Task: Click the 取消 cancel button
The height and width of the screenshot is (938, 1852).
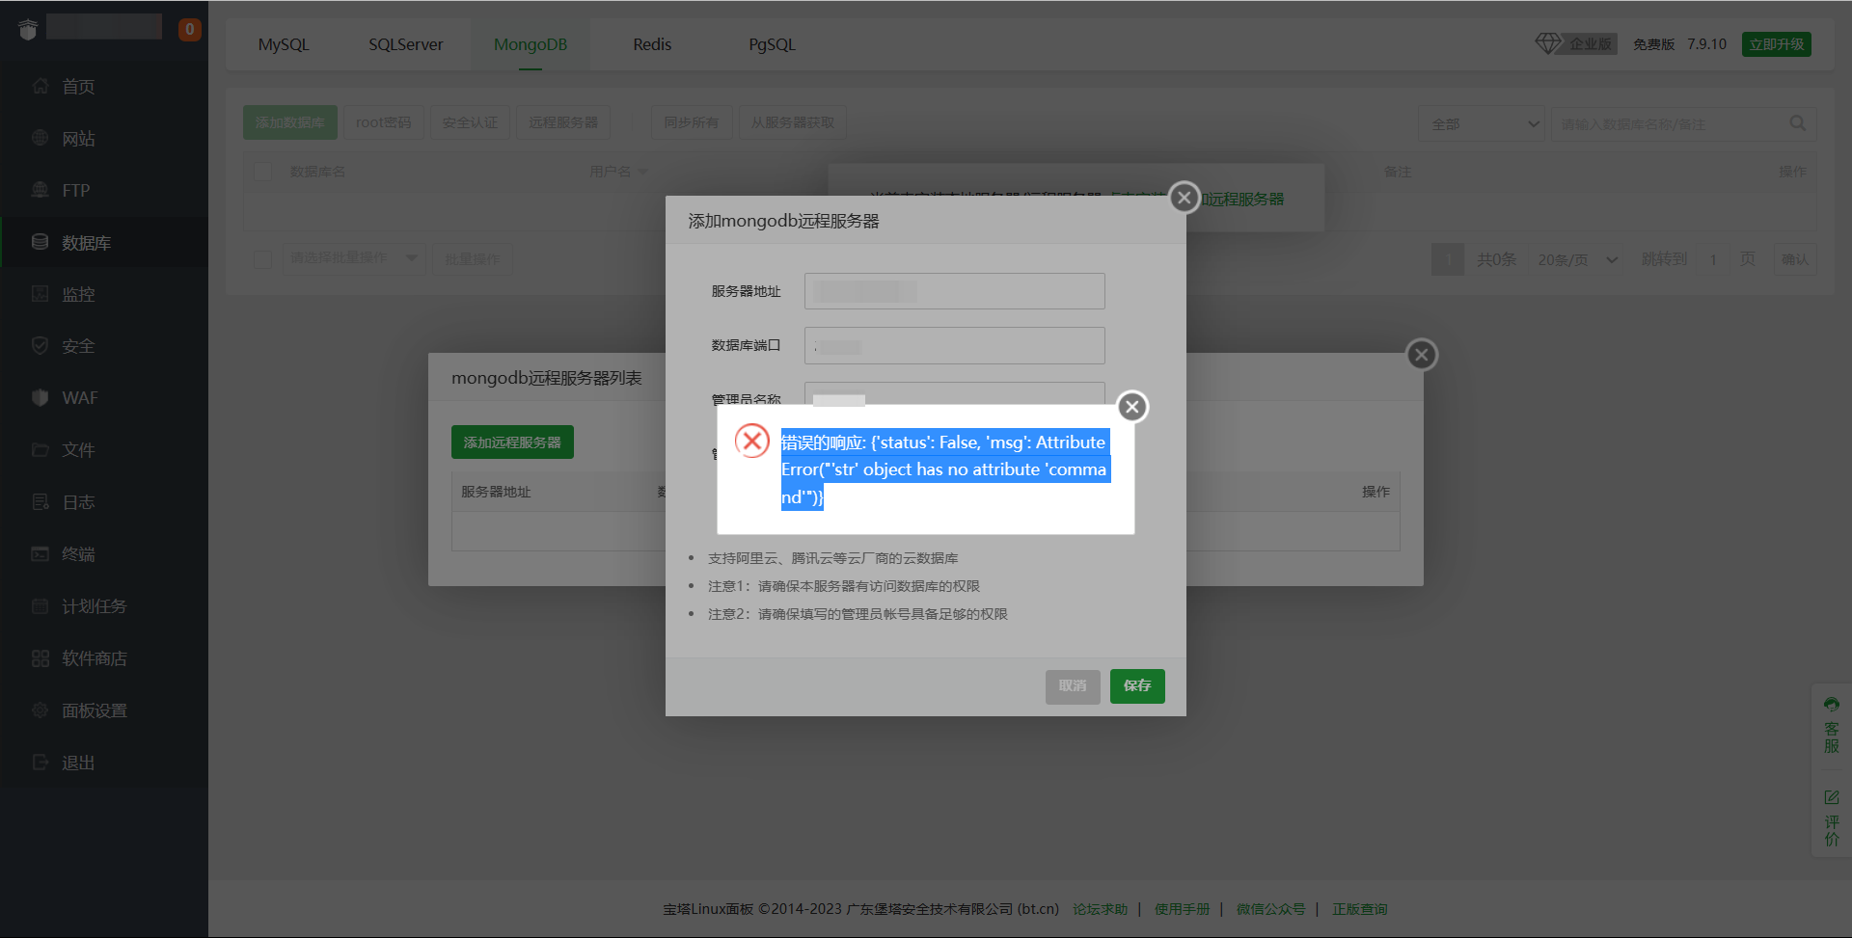Action: 1073,685
